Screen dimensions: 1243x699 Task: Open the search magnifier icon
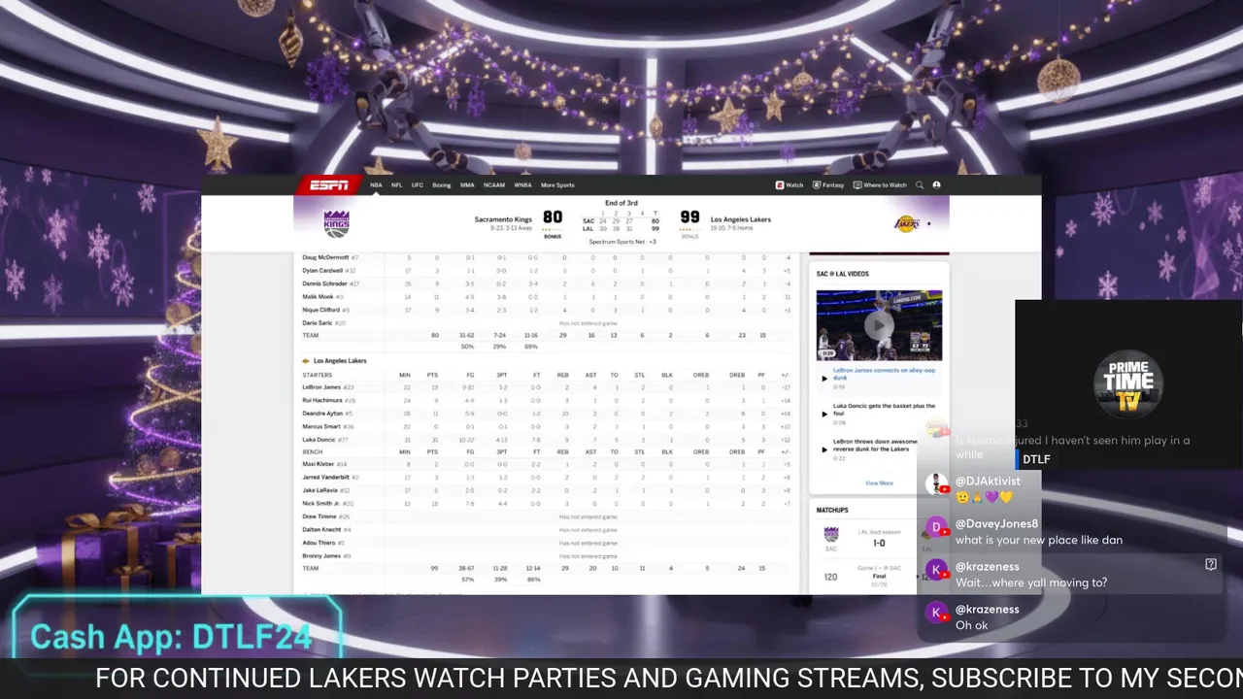pyautogui.click(x=920, y=184)
